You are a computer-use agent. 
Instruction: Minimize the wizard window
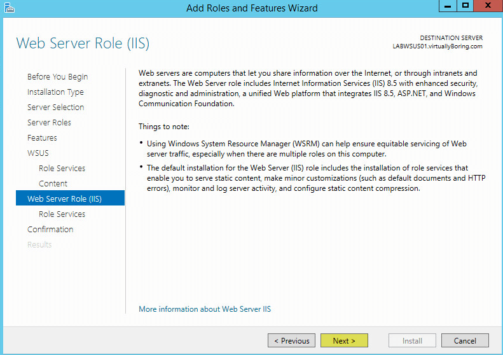click(x=448, y=6)
